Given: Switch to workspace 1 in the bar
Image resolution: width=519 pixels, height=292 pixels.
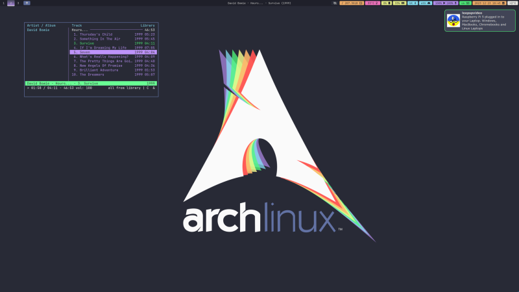Looking at the screenshot, I should click(x=4, y=3).
